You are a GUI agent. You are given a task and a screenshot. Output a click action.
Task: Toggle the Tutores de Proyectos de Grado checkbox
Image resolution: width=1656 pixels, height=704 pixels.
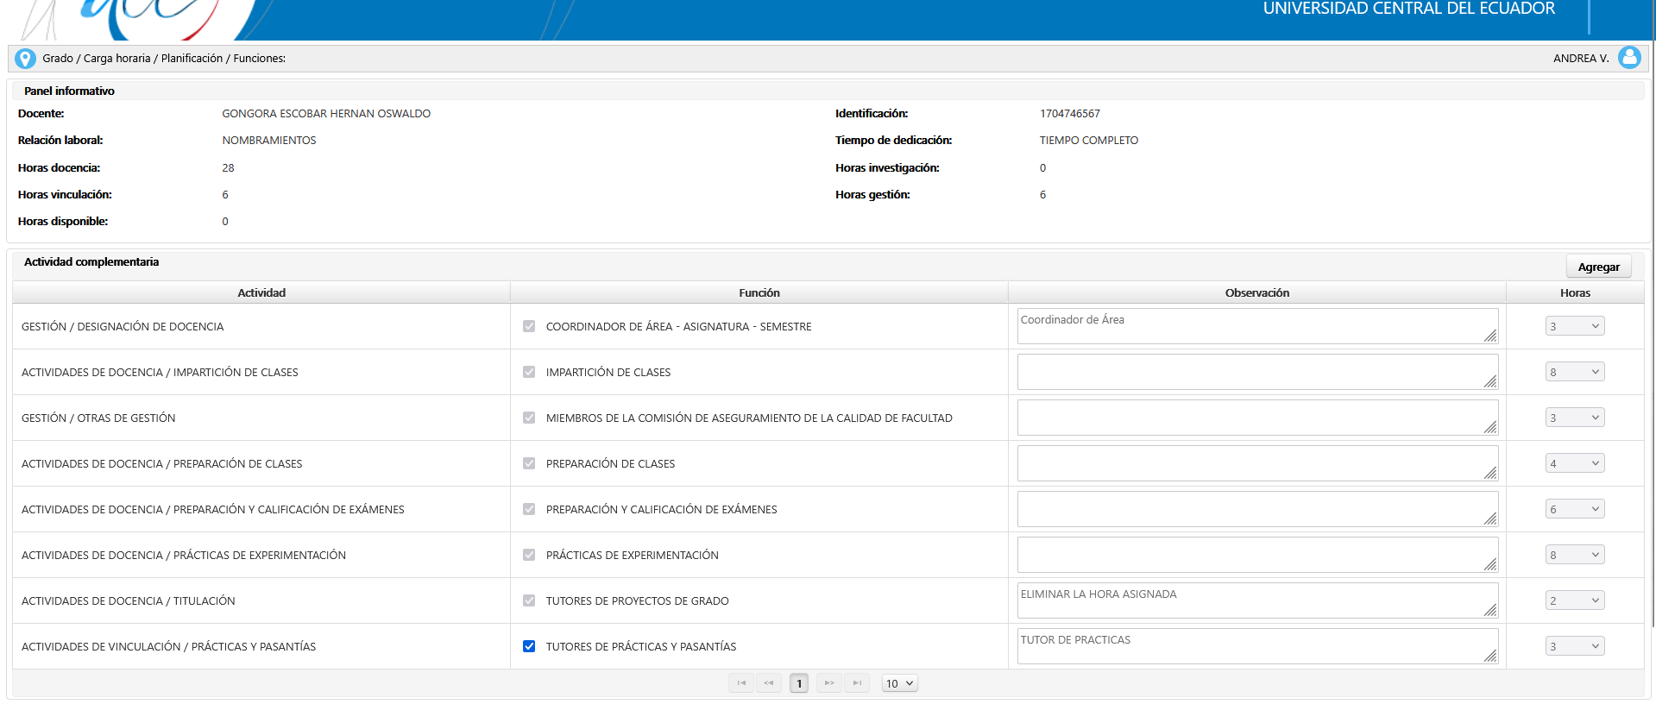(529, 600)
